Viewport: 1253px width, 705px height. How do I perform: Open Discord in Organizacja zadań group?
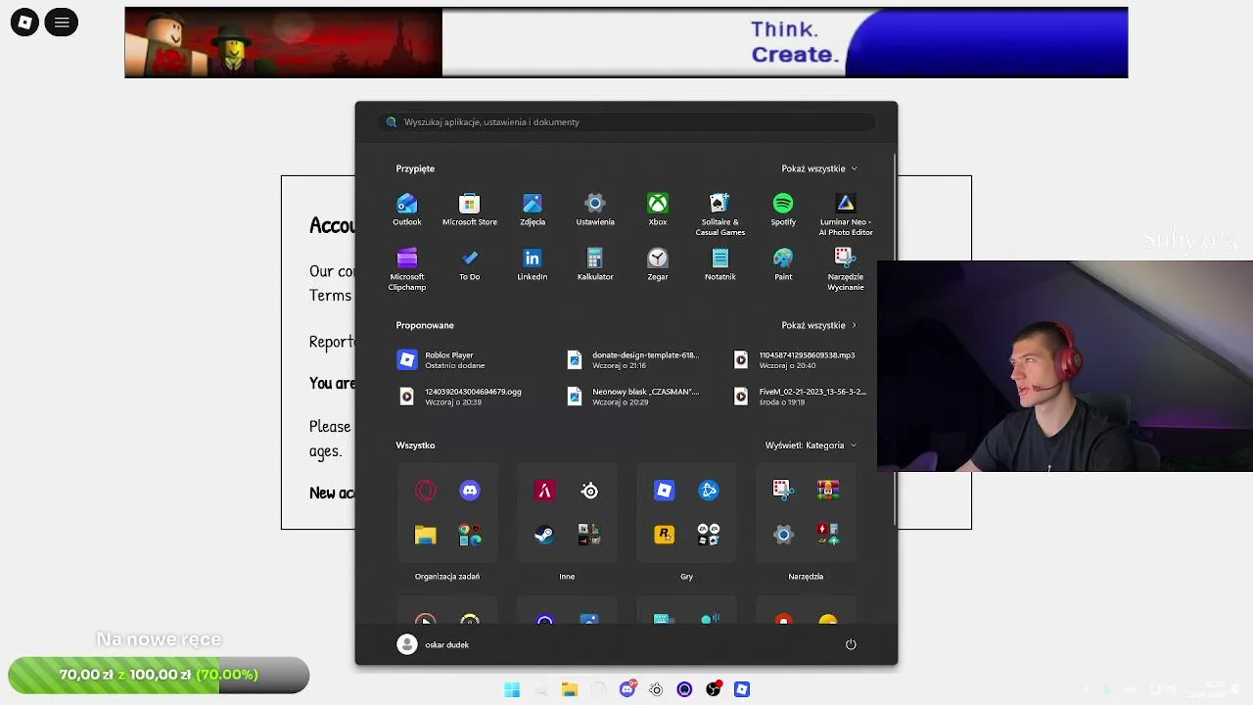pyautogui.click(x=470, y=491)
